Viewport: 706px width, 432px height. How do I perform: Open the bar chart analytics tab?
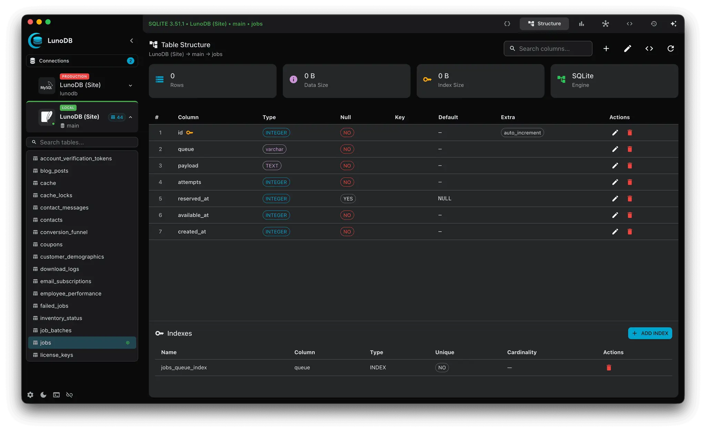coord(582,24)
